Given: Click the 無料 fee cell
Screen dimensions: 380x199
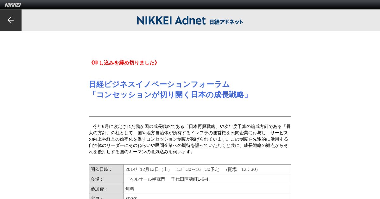Looking at the screenshot, I should (207, 189).
